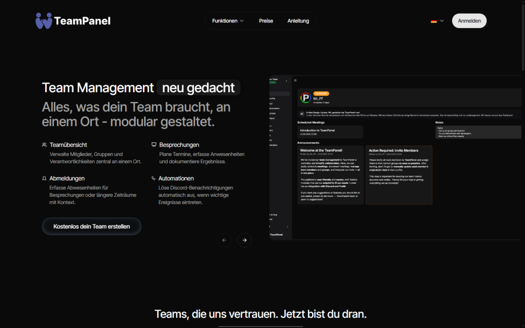The width and height of the screenshot is (525, 328).
Task: Open the TeamPanel home link text
Action: [82, 21]
